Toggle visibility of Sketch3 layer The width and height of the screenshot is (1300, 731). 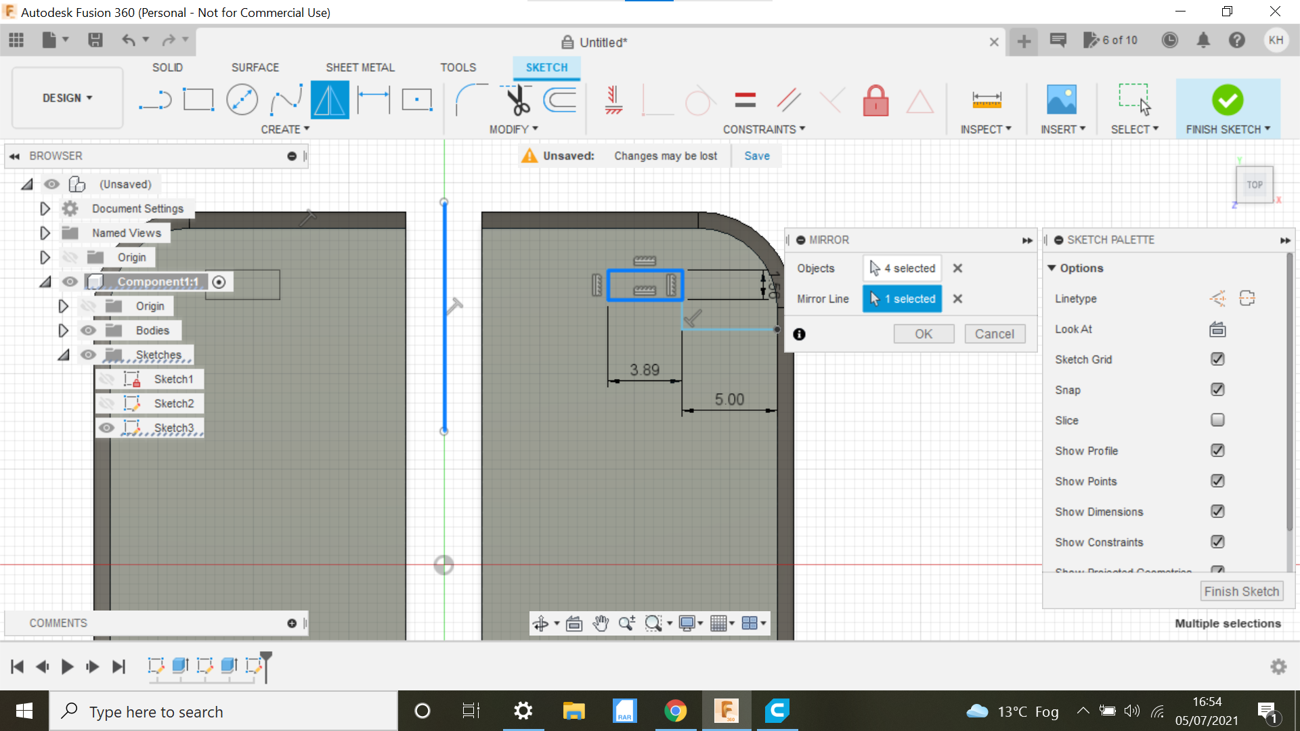(x=106, y=428)
